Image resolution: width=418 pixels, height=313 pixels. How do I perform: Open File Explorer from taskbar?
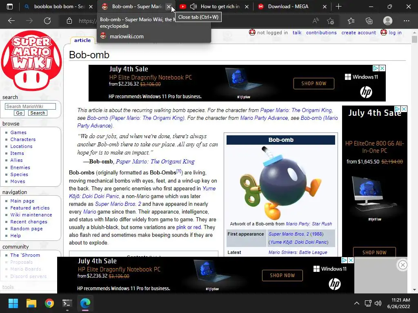click(31, 303)
